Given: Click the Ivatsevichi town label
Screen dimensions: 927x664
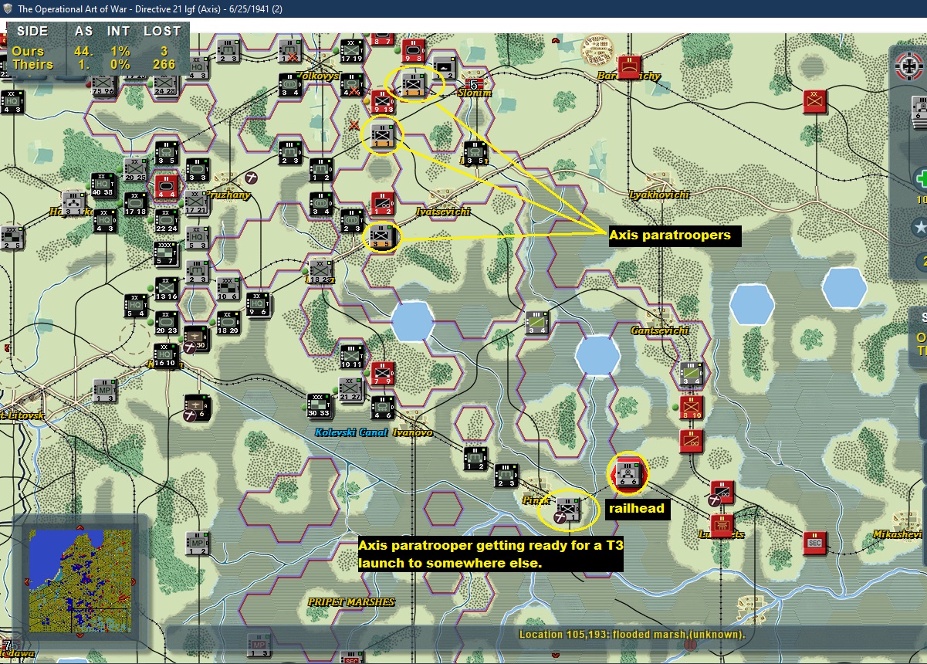Looking at the screenshot, I should 442,211.
